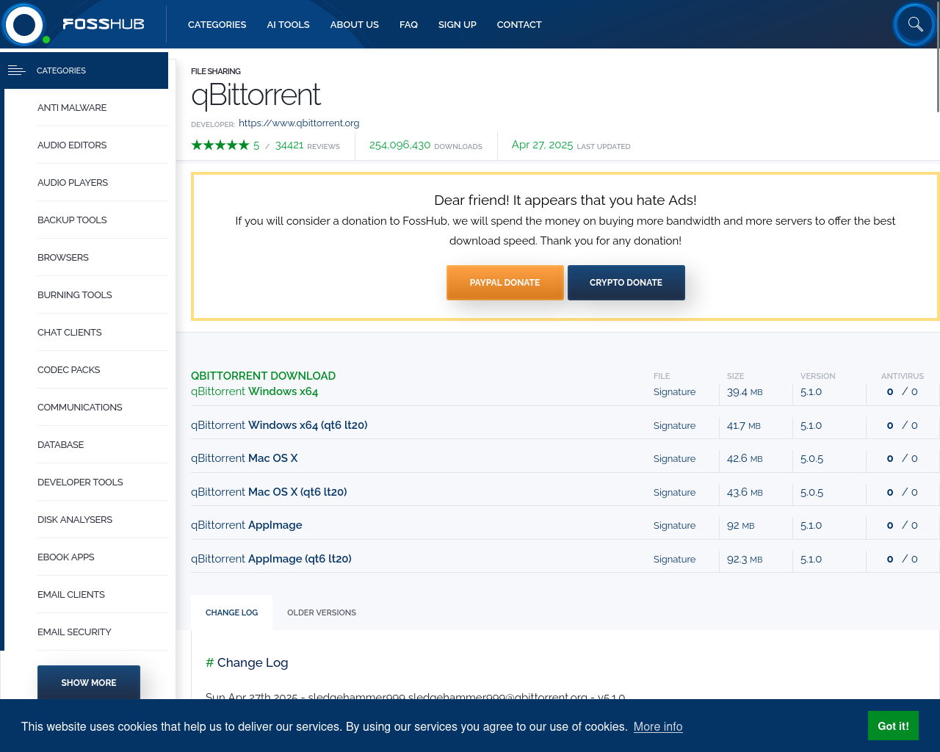Click the qBittorrent page title
This screenshot has width=940, height=752.
tap(256, 95)
